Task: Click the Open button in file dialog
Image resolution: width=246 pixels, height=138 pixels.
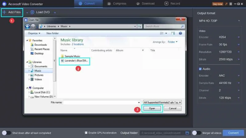Action: (152, 108)
